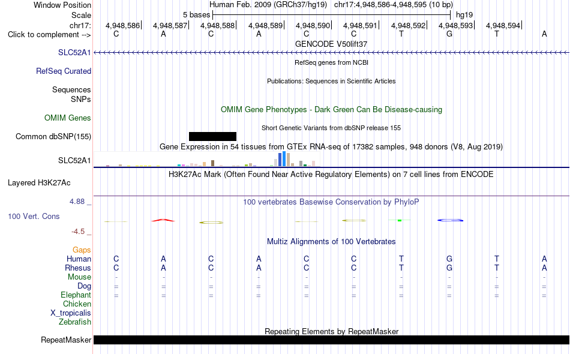570x354 pixels.
Task: Click the '5 bases' scale bar label
Action: 196,15
